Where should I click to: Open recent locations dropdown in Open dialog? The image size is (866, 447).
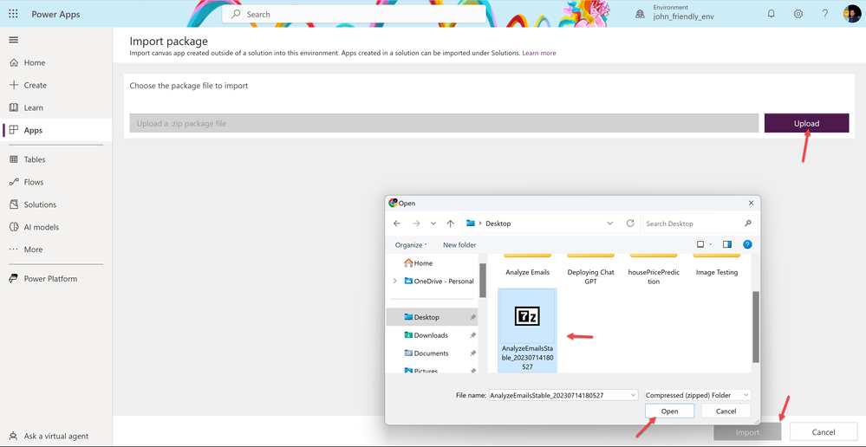tap(433, 223)
